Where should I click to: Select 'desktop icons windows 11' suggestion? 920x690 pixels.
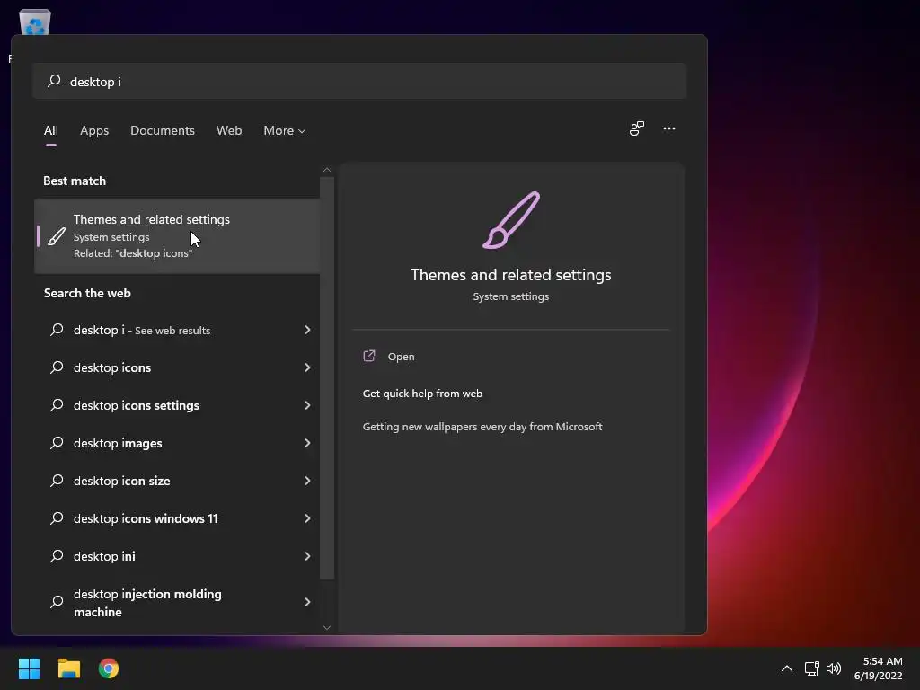pos(177,518)
